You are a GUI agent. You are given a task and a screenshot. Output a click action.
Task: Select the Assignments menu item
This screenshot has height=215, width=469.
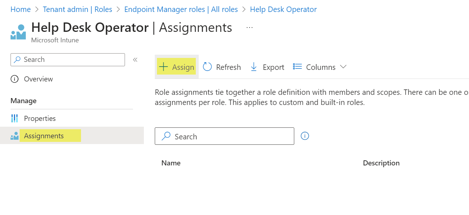click(x=72, y=136)
